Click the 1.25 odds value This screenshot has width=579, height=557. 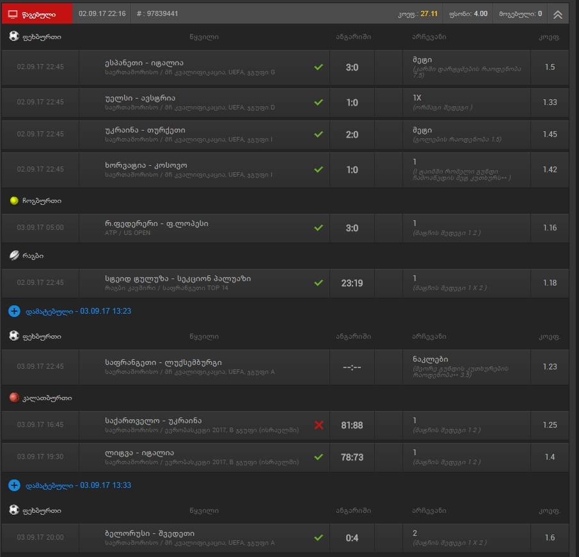point(550,425)
